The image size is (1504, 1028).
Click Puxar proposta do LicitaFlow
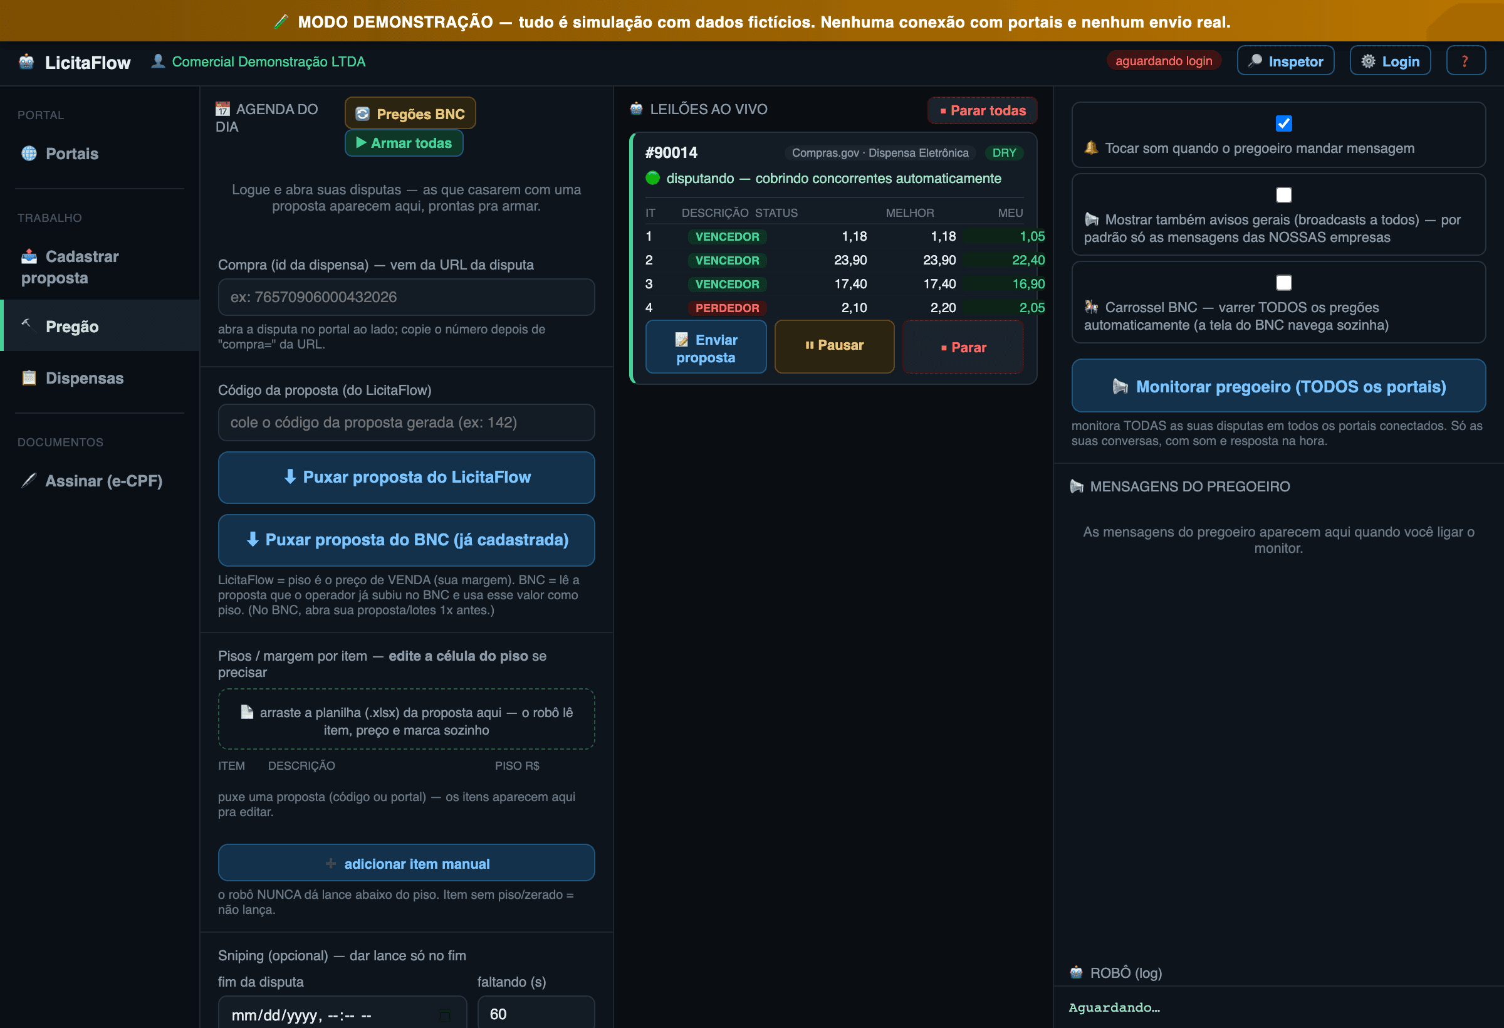[407, 477]
